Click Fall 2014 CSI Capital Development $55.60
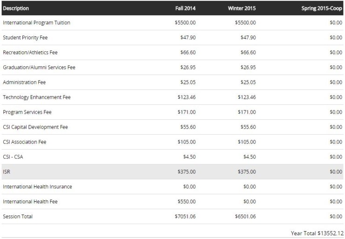Viewport: 345px width, 239px height. (188, 127)
